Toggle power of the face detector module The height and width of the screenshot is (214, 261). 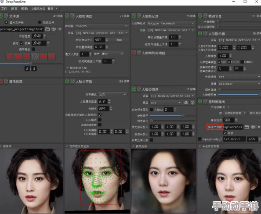[67, 16]
